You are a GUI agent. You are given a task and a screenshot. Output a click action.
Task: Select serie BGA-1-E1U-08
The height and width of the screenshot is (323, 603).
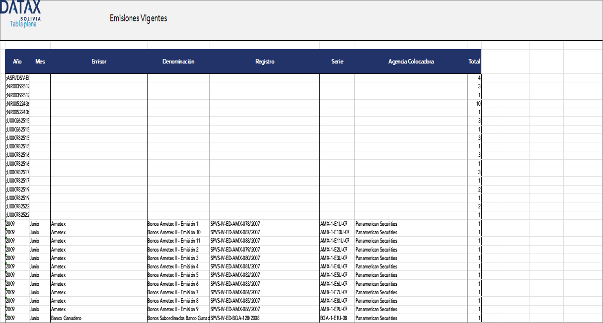(x=337, y=318)
